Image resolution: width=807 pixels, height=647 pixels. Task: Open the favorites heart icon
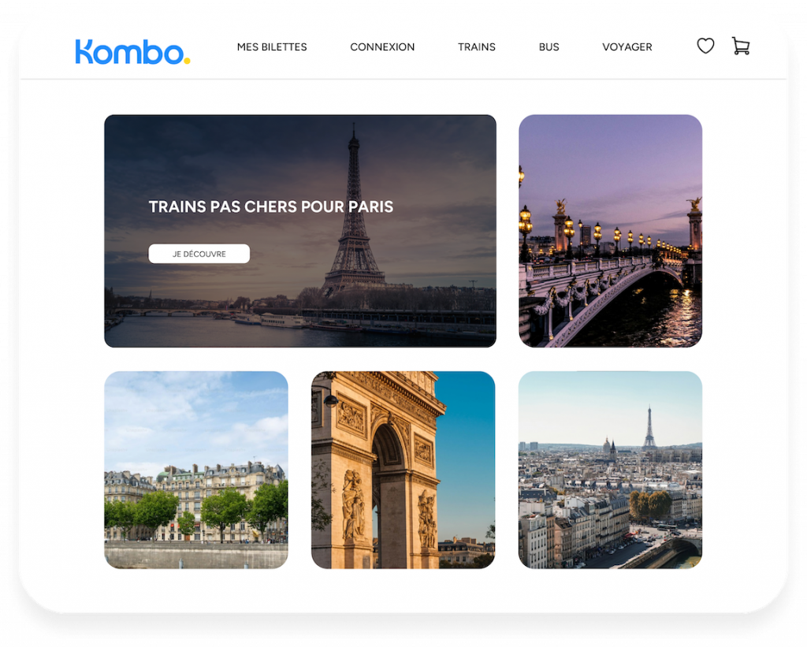coord(705,46)
